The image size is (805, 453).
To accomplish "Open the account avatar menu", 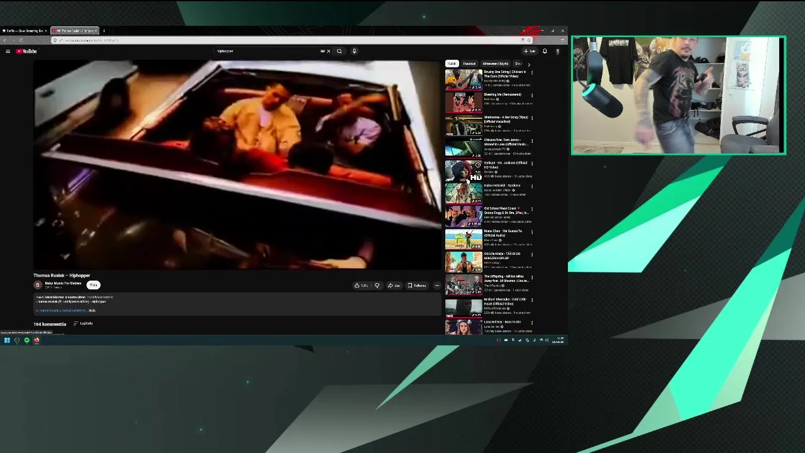I will 557,51.
